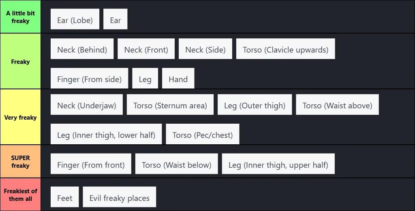Click the "Torso (Waist below)" tile

tap(176, 164)
